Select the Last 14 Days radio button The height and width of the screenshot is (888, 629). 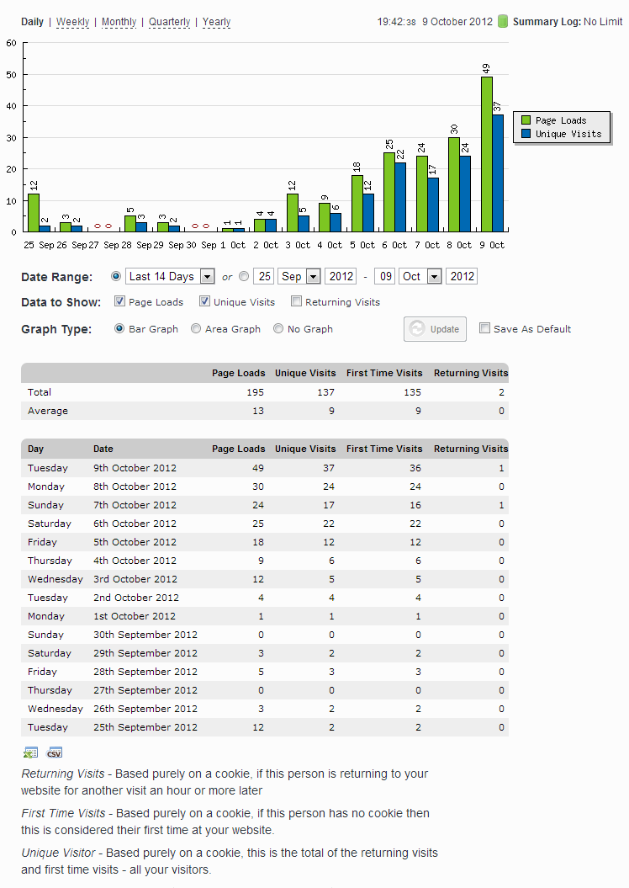click(116, 276)
